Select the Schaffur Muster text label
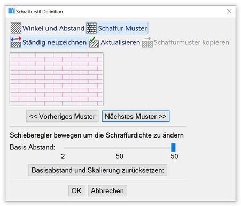241x206 pixels. point(122,28)
